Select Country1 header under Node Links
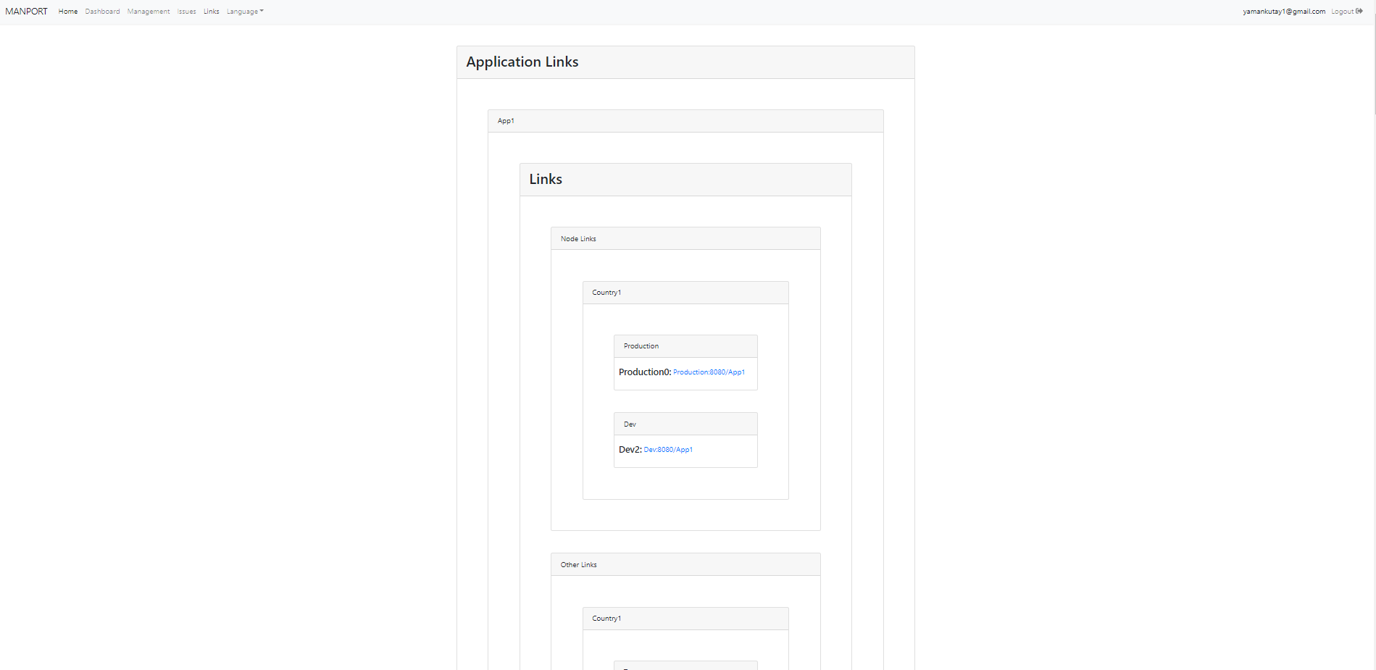This screenshot has height=670, width=1376. coord(685,293)
